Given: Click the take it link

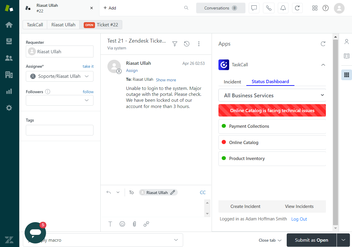Looking at the screenshot, I should coord(88,67).
